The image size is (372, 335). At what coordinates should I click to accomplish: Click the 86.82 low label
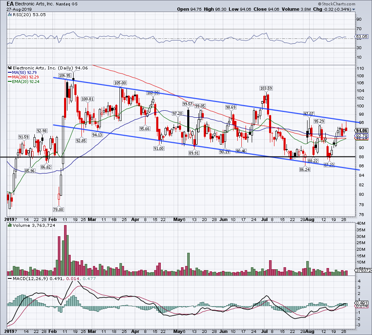(x=46, y=167)
